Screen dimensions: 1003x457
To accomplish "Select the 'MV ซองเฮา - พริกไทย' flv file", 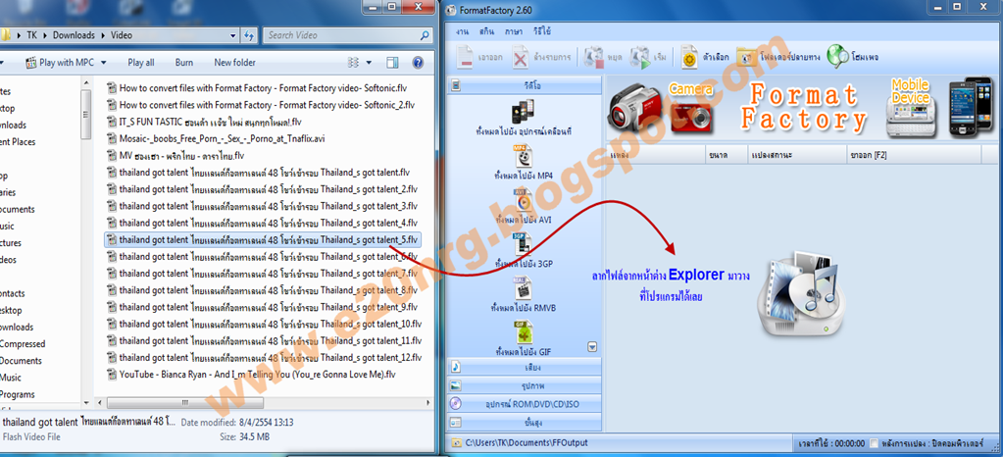I will coord(176,155).
